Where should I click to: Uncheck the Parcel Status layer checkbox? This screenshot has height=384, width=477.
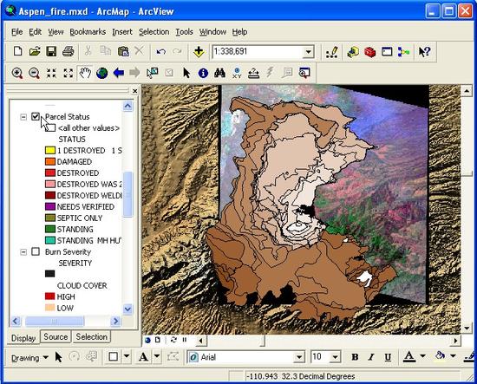pos(36,116)
